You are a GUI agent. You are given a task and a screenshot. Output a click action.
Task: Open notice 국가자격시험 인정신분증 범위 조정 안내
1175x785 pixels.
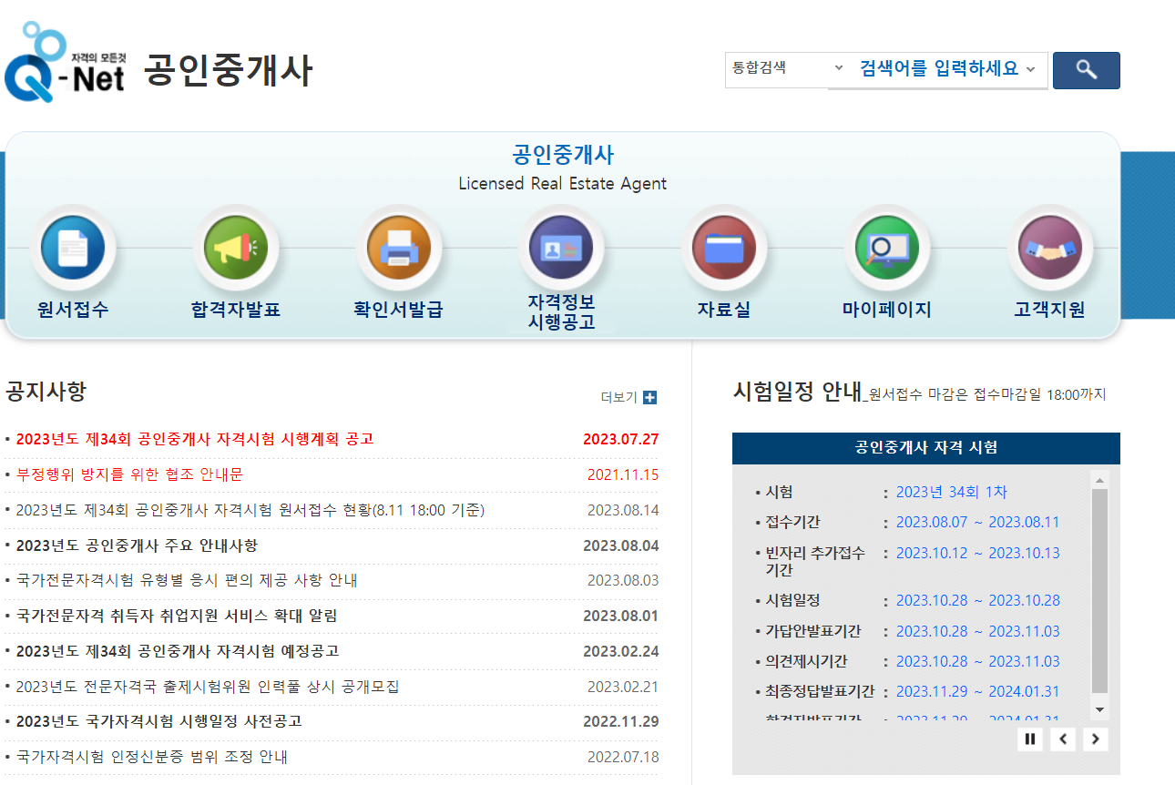tap(152, 757)
